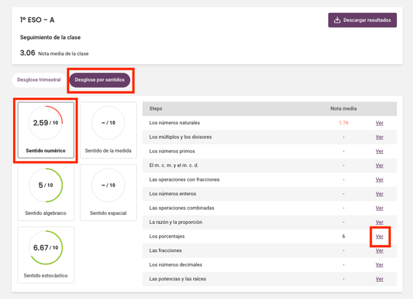Open Ver for Las operaciones combinadas
This screenshot has width=413, height=299.
(379, 208)
